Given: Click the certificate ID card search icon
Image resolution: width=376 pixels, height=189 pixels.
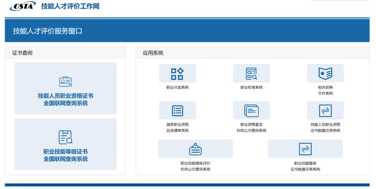Looking at the screenshot, I should pos(65,82).
